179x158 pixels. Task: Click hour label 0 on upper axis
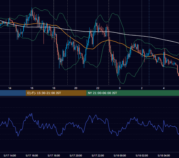[x=120, y=88]
